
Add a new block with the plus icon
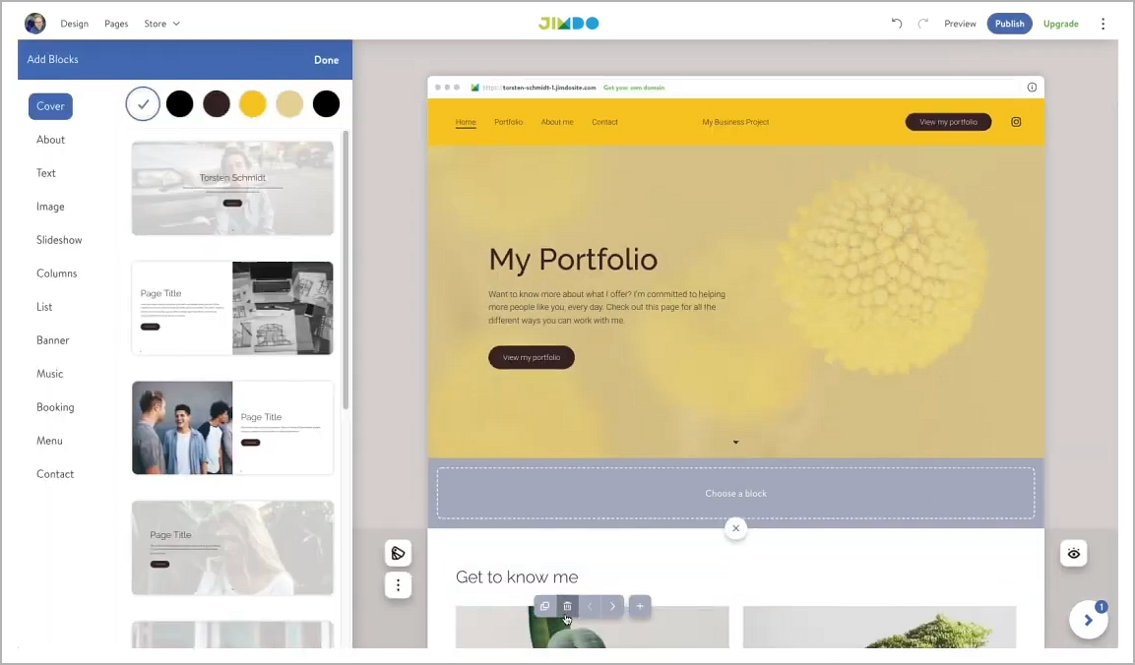click(640, 606)
